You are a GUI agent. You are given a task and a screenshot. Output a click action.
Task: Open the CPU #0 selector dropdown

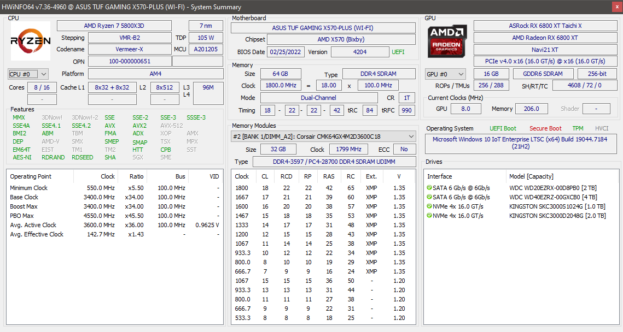28,74
